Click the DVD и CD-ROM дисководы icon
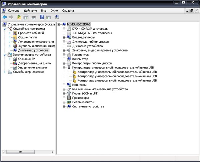The width and height of the screenshot is (200, 162). [69, 29]
